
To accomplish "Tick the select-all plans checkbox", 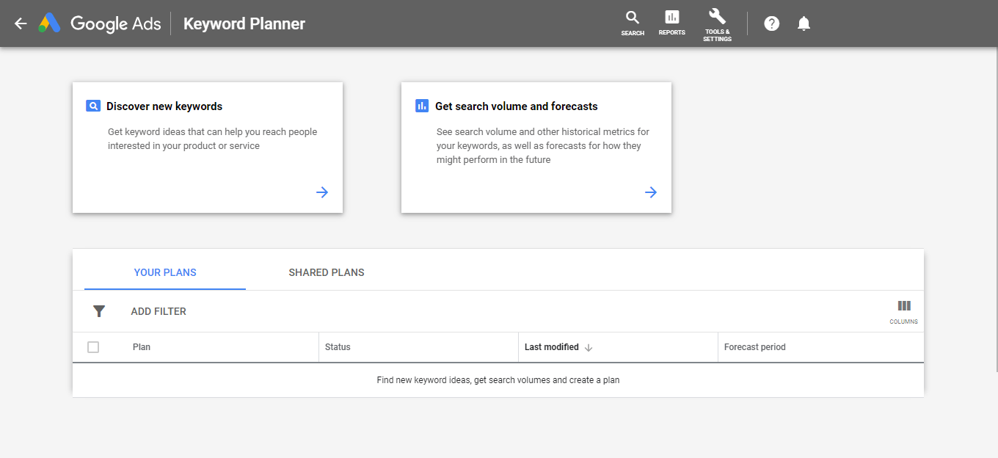I will click(x=93, y=347).
